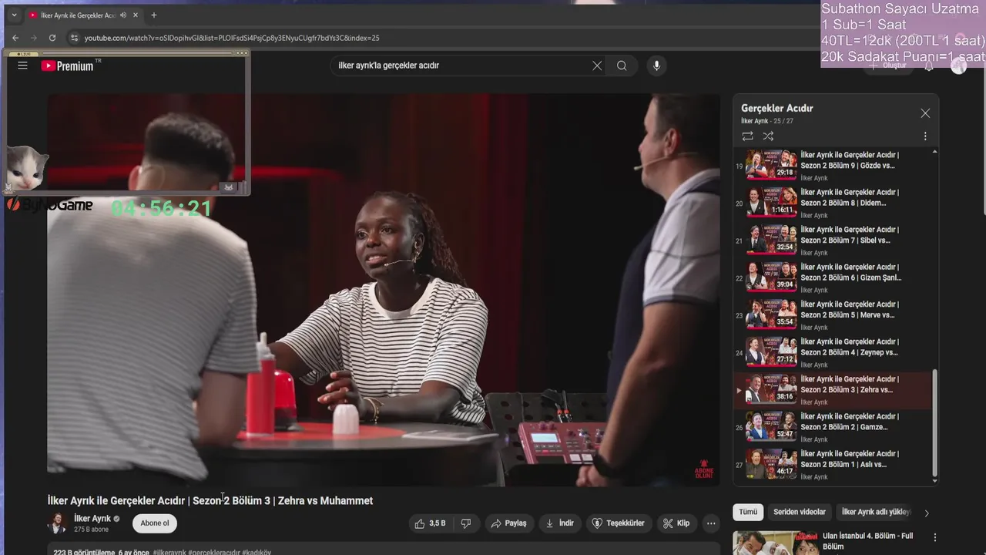Toggle playlist loop
Viewport: 986px width, 555px height.
click(747, 136)
